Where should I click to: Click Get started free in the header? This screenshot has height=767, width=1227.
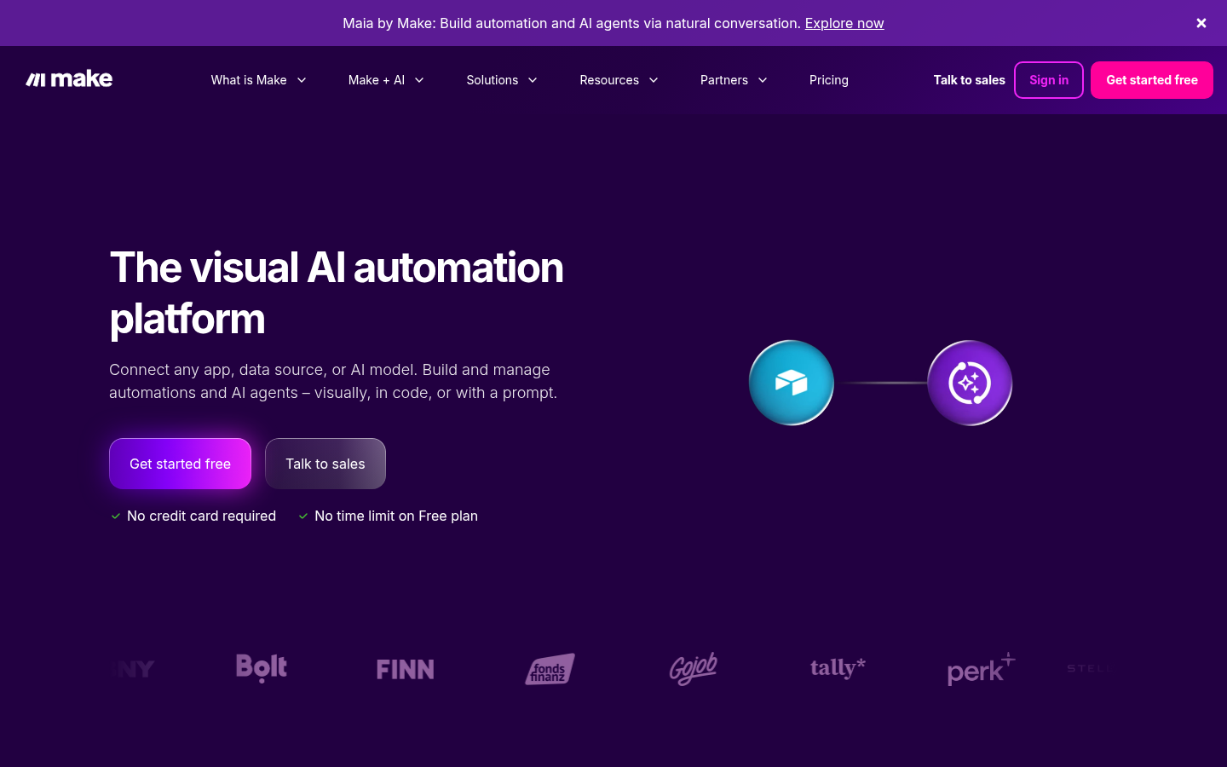point(1152,80)
